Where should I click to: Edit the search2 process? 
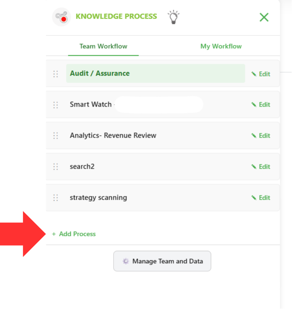coord(261,167)
